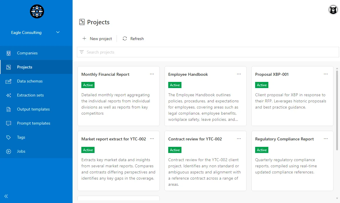The width and height of the screenshot is (340, 203).
Task: Click the Prompt templates chat icon
Action: pyautogui.click(x=9, y=123)
